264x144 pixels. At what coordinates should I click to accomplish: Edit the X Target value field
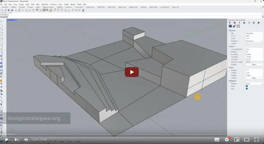point(254,70)
